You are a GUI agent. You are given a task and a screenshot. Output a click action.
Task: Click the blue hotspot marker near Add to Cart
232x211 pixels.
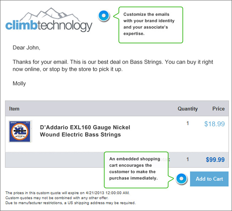coord(181,179)
